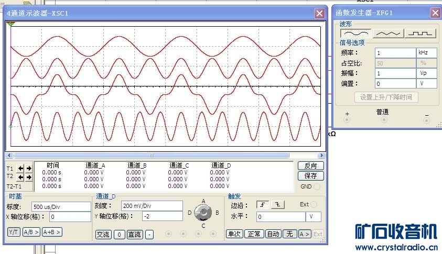Click the 反向 (reverse) button
Viewport: 442px width, 254px height.
point(310,165)
